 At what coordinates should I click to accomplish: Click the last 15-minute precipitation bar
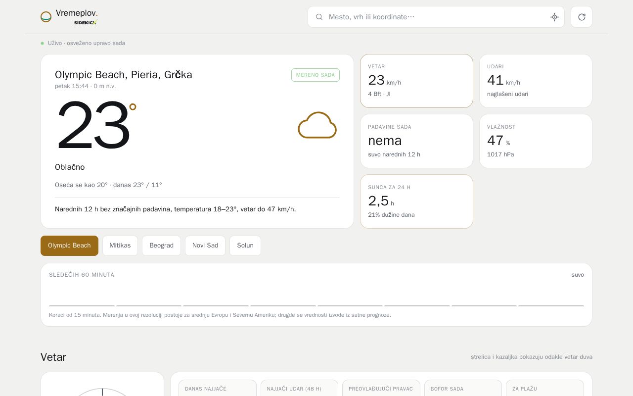click(551, 305)
